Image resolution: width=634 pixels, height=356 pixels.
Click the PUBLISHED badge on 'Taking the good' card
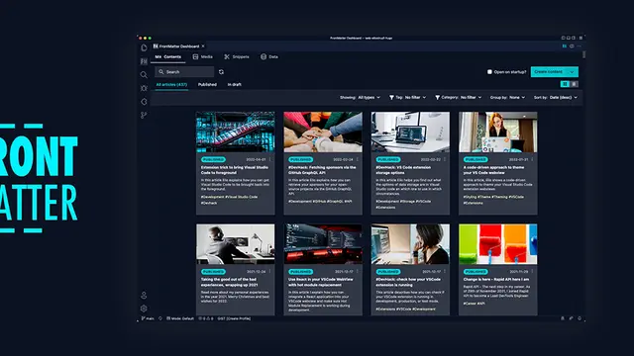point(213,272)
